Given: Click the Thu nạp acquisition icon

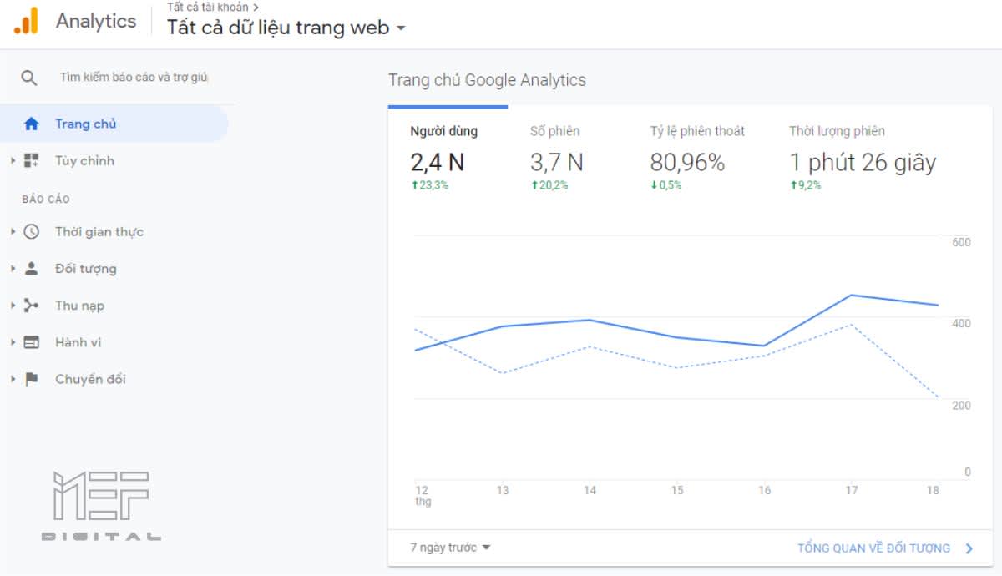Looking at the screenshot, I should click(32, 306).
